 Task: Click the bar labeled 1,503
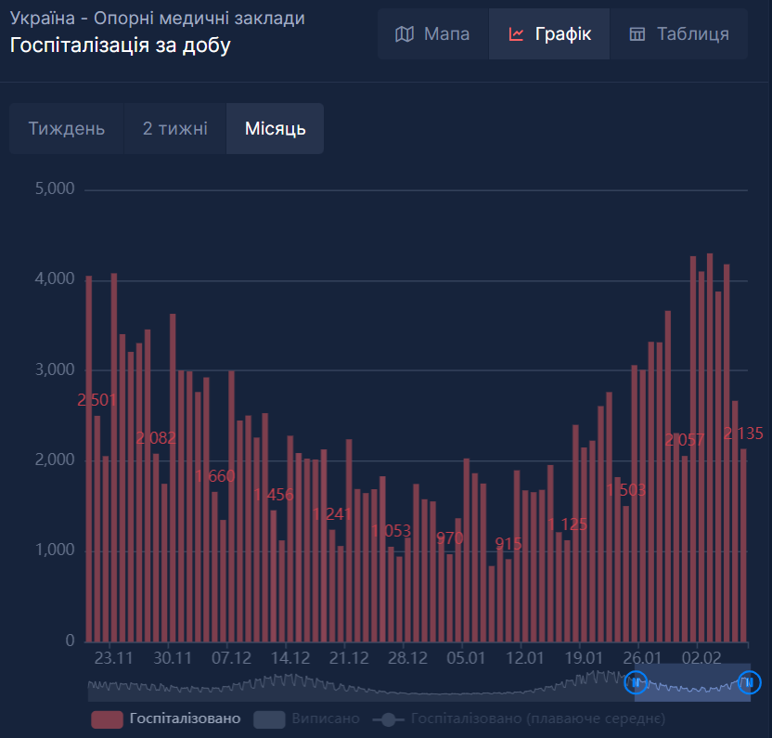pyautogui.click(x=626, y=574)
